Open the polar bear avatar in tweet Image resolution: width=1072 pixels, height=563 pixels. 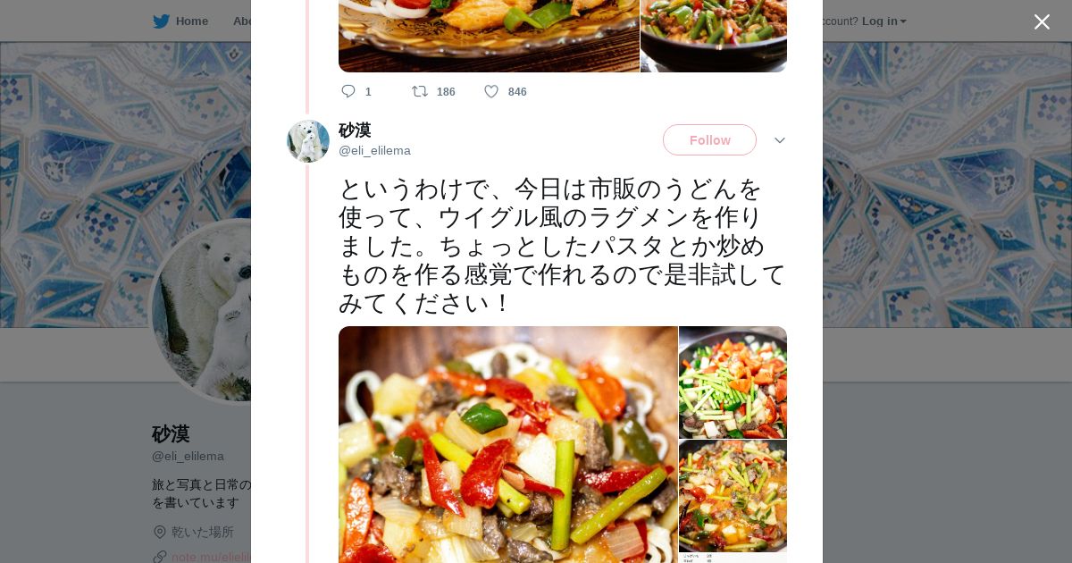coord(308,140)
